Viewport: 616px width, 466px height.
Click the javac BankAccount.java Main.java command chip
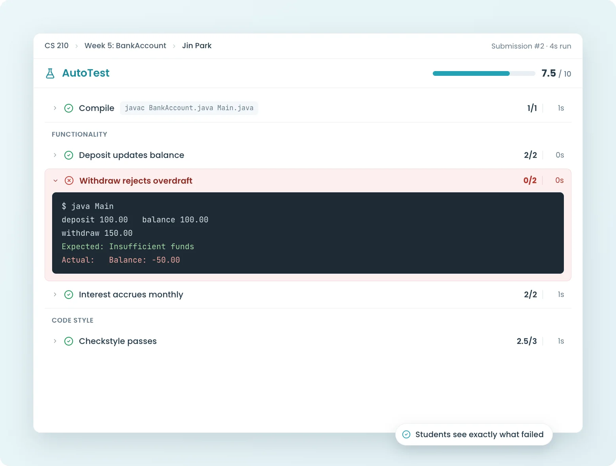click(x=189, y=108)
